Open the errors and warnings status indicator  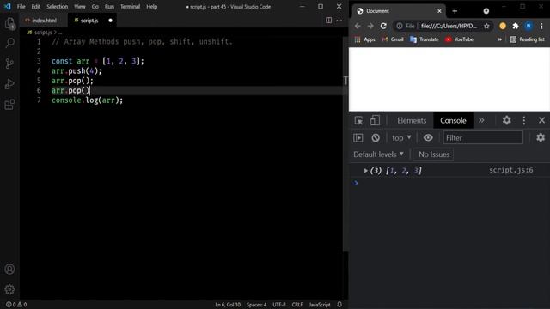pos(16,305)
